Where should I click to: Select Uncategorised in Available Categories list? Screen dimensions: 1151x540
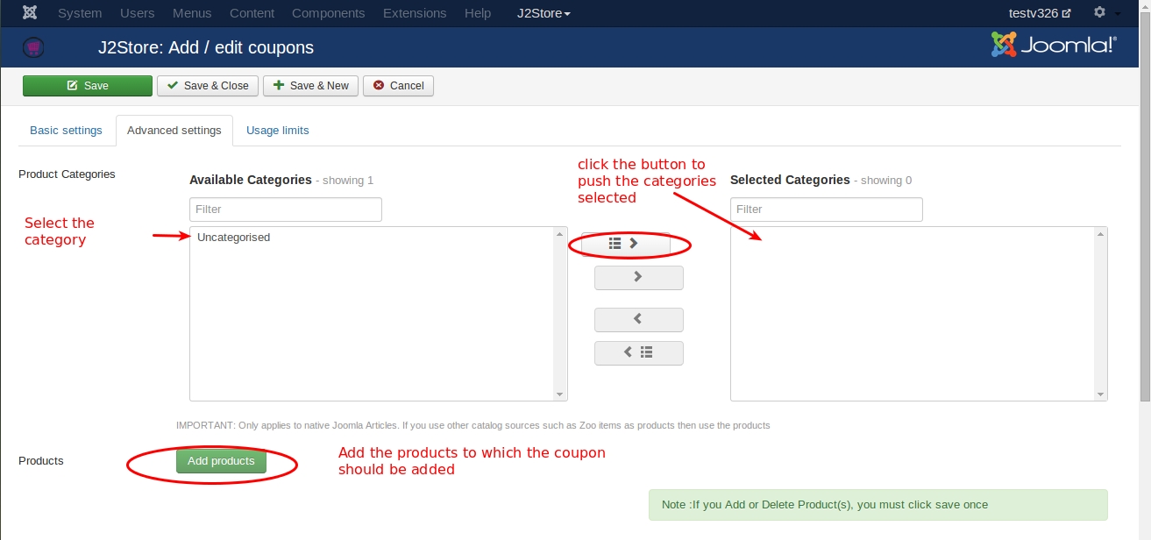pos(234,238)
